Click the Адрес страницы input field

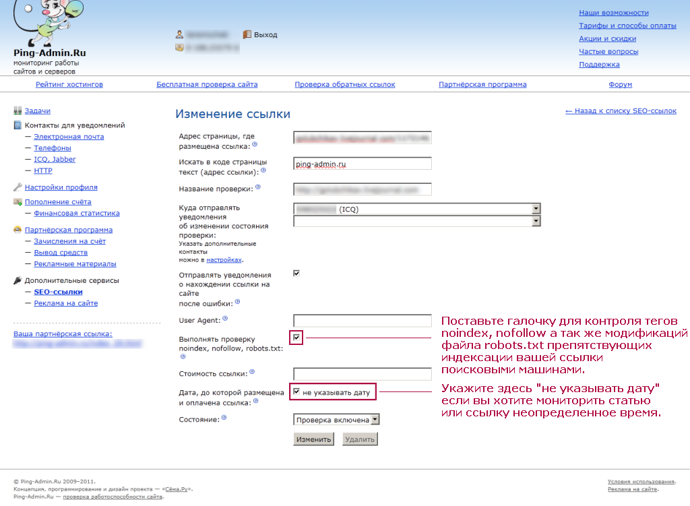pos(363,137)
